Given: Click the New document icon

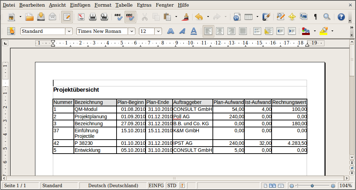Looking at the screenshot, I should coord(12,17).
